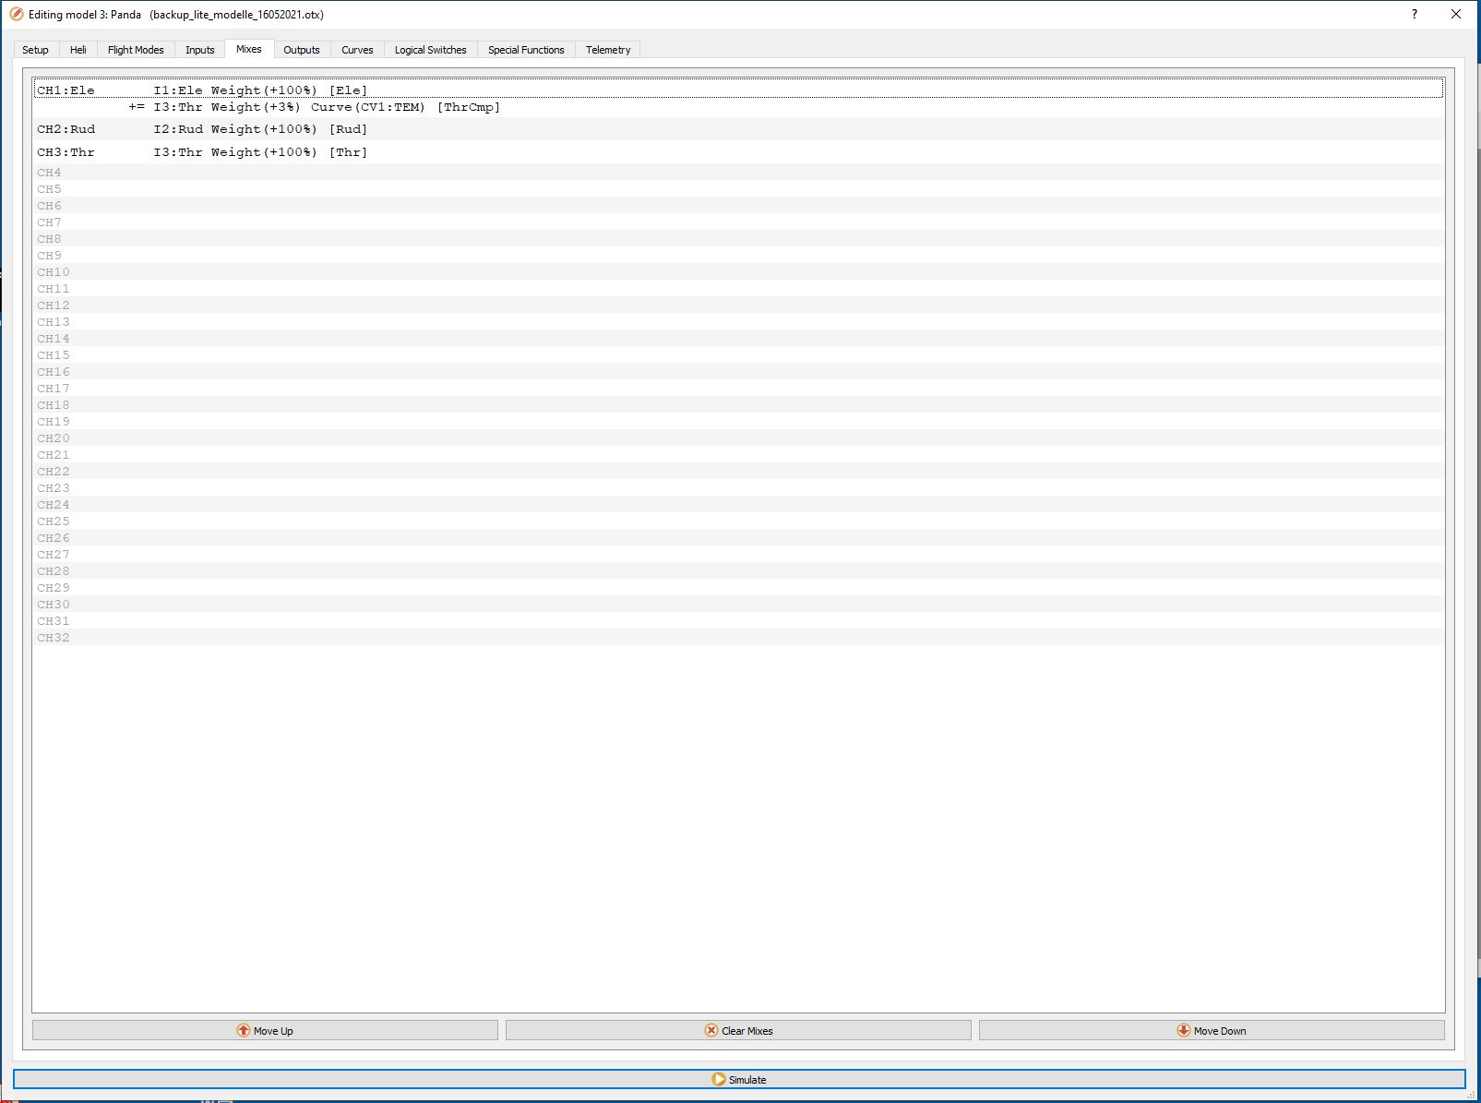Start the Simulate button
1481x1103 pixels.
coord(739,1079)
